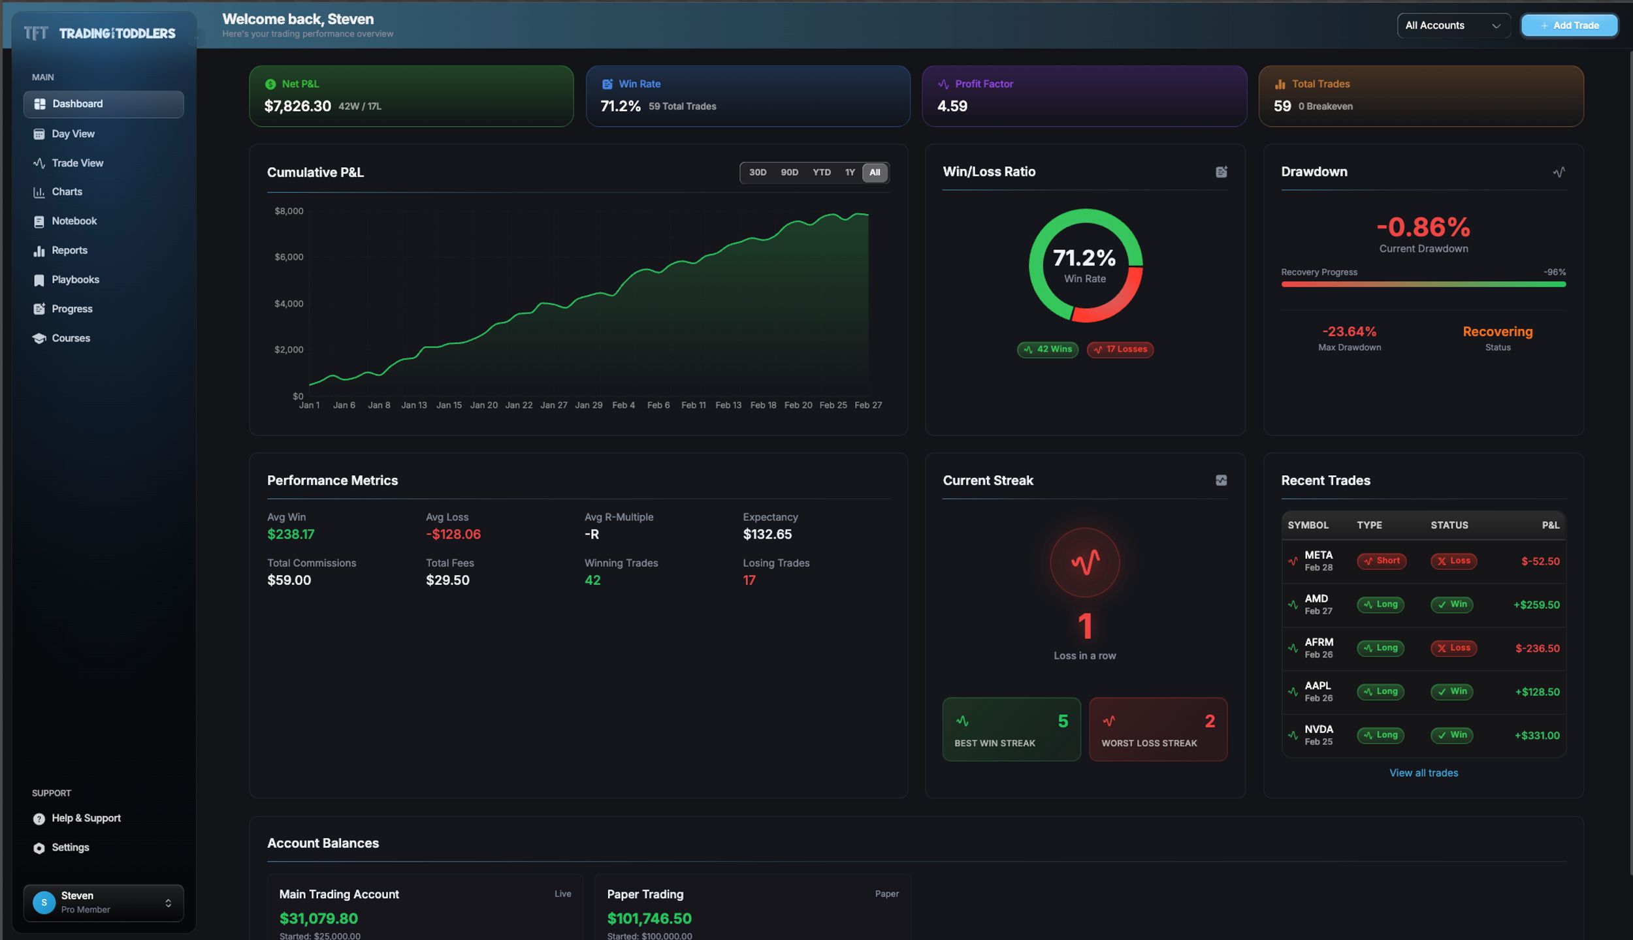Click the Win Rate card icon
Screen dimensions: 1633x940
[x=607, y=84]
